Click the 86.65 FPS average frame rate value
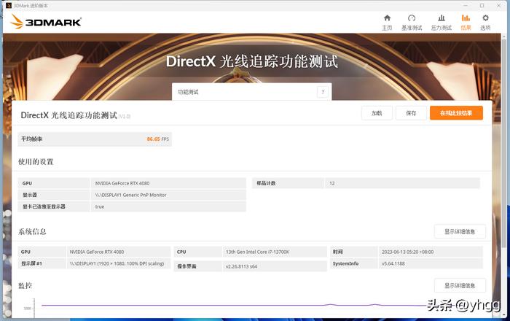The height and width of the screenshot is (321, 510). click(x=158, y=139)
